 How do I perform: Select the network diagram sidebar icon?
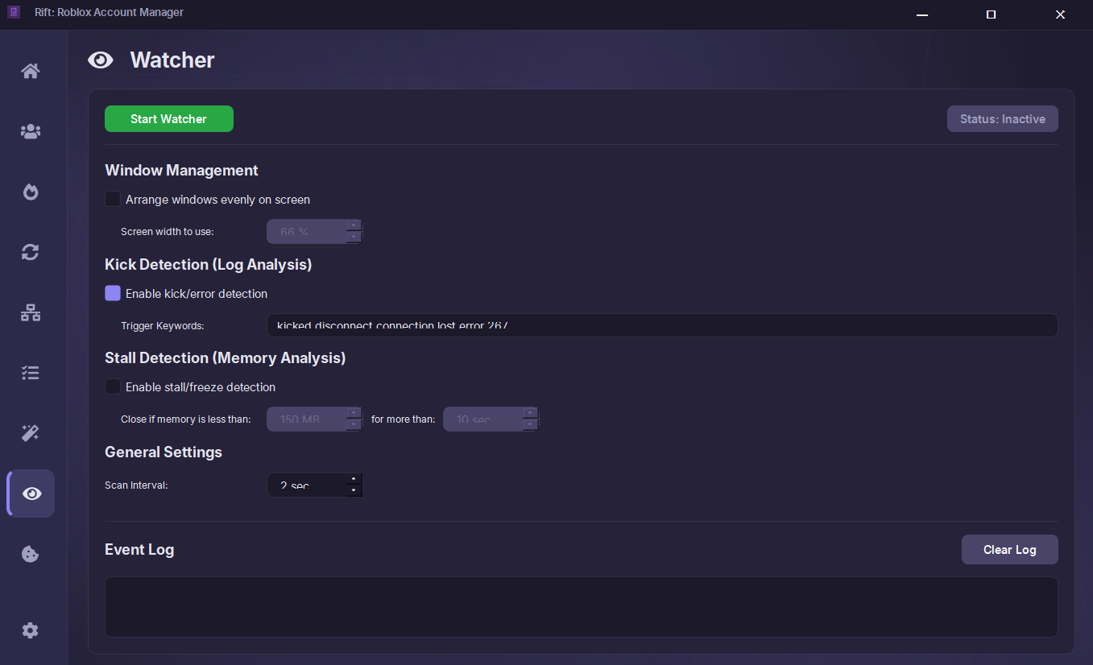[x=31, y=313]
